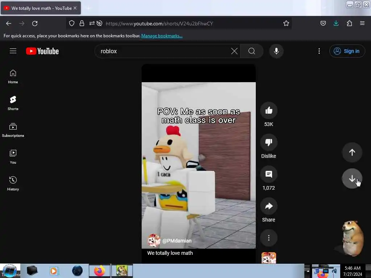Go back in browser history

(9, 24)
